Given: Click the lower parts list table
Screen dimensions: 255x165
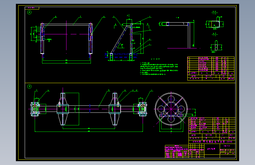Looking at the screenshot, I should click(212, 129).
